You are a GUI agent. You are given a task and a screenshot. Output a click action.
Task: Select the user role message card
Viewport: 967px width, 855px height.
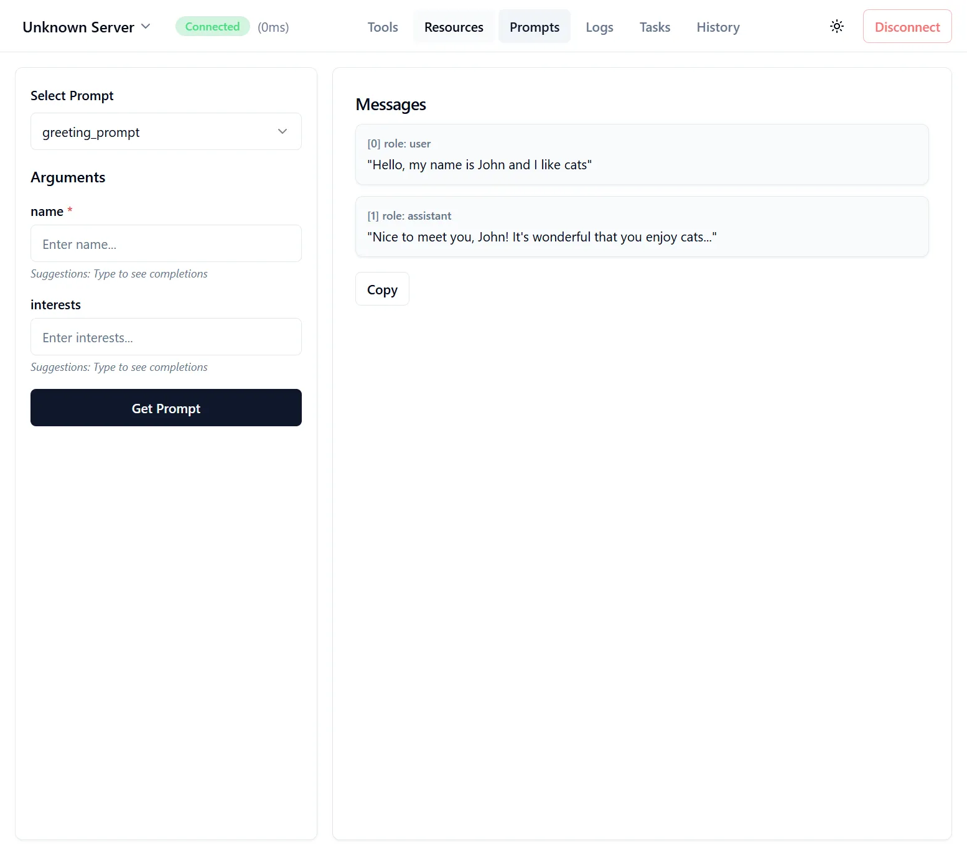click(642, 154)
